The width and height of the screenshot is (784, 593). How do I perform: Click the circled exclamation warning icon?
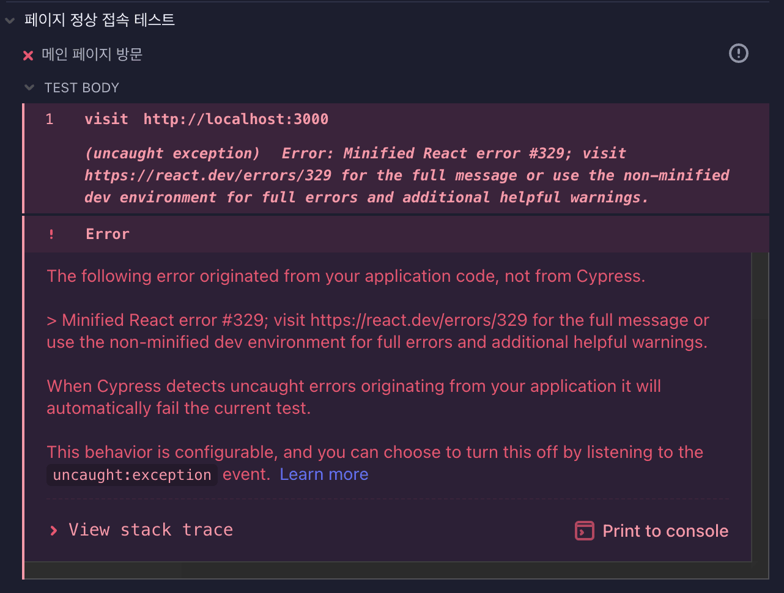738,54
